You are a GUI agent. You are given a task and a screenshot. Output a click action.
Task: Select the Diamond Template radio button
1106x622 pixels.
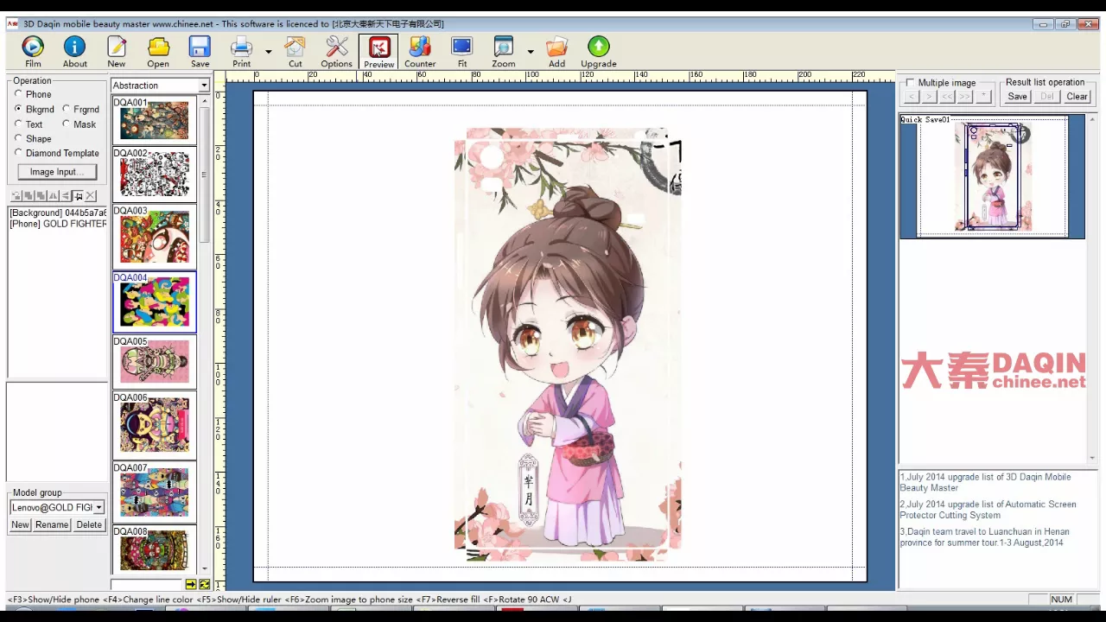tap(18, 153)
